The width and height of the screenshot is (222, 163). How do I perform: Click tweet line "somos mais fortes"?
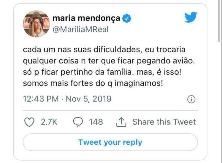(93, 83)
